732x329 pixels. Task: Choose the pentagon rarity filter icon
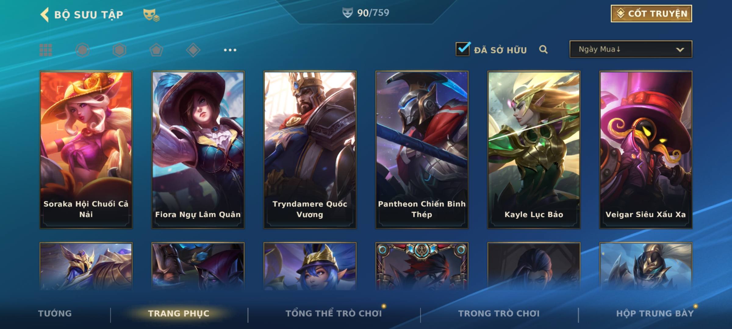156,50
